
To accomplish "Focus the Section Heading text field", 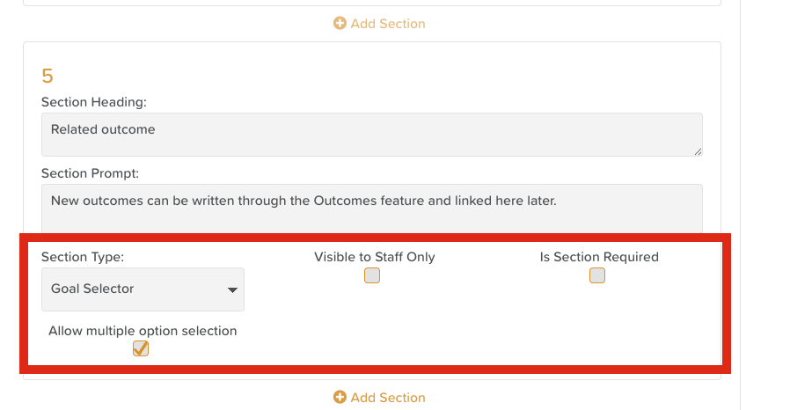I will 371,135.
